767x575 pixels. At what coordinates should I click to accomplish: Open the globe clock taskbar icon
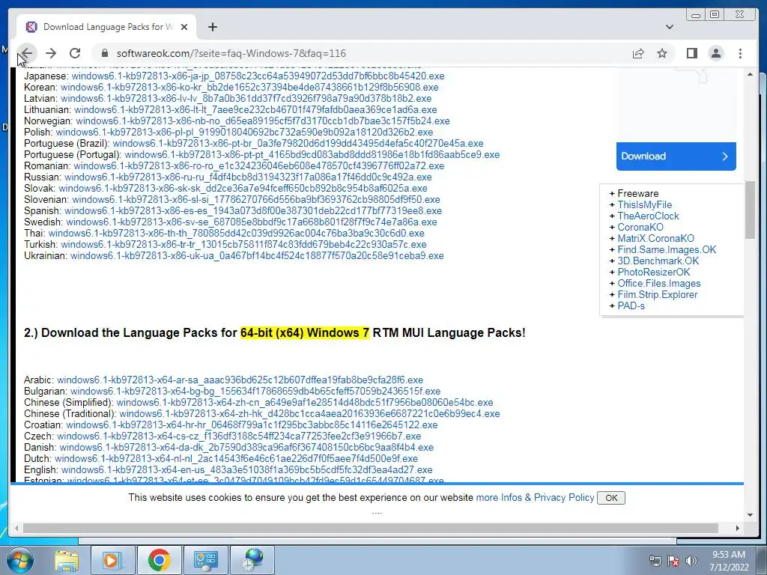[x=252, y=560]
